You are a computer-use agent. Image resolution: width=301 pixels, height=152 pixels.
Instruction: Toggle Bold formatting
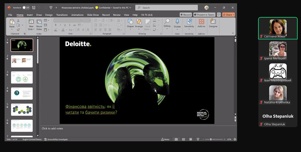click(x=56, y=25)
